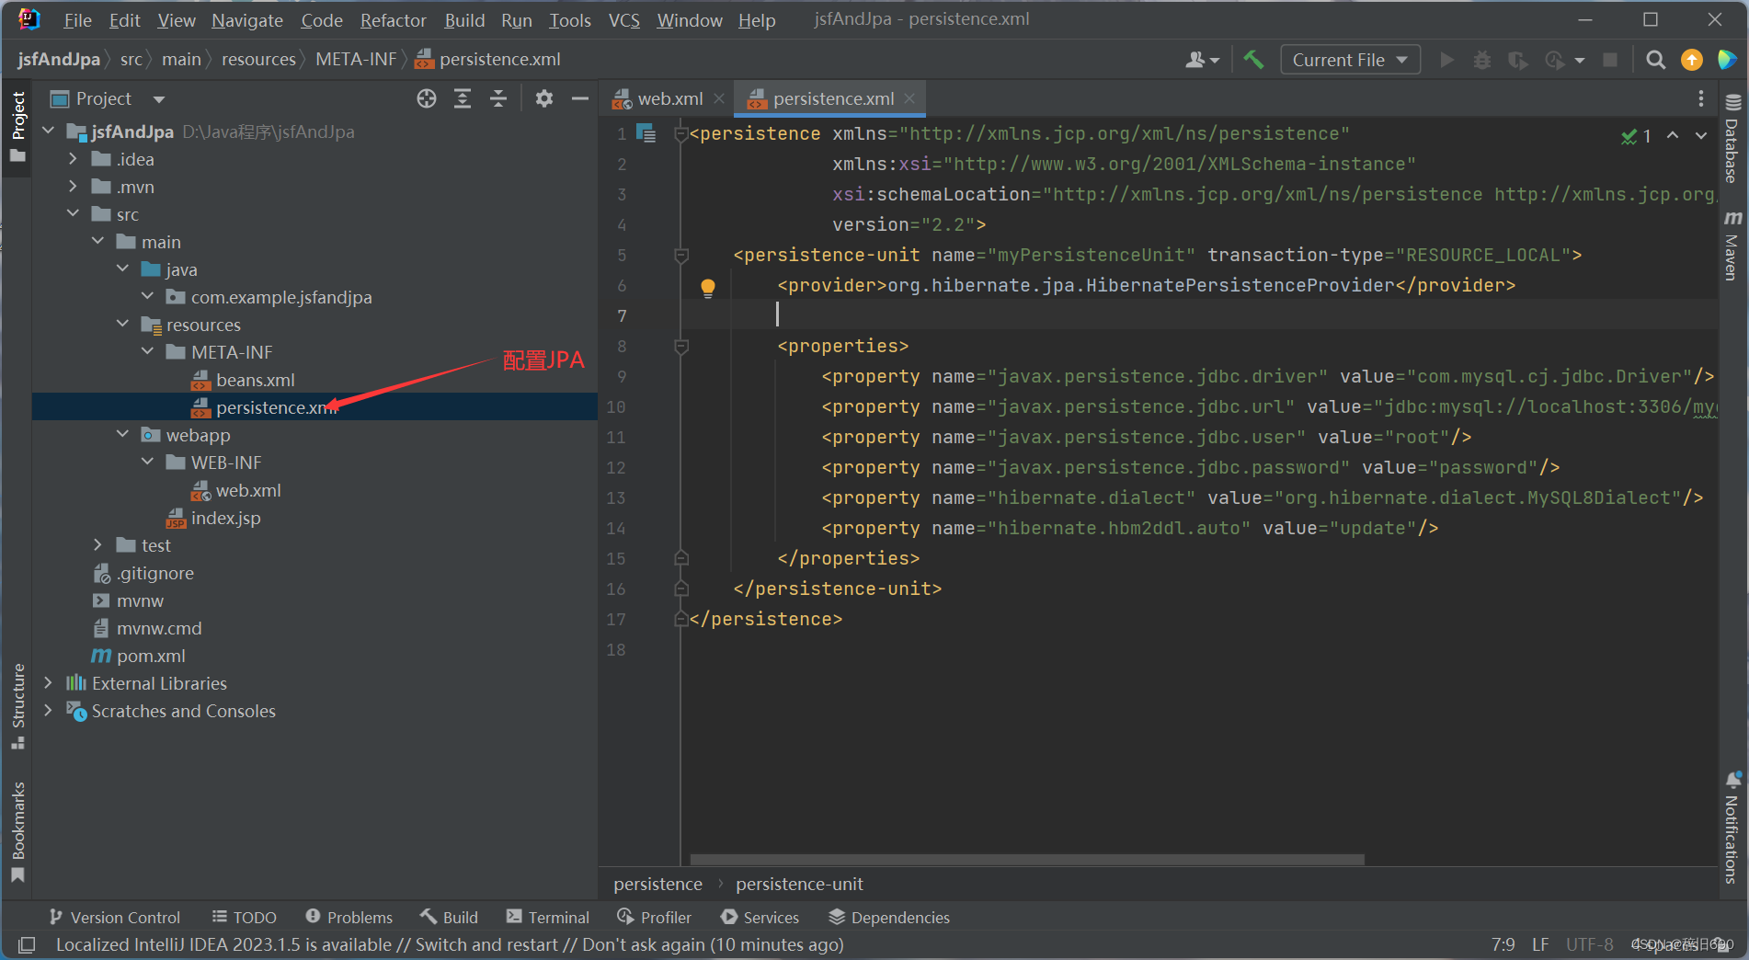Open Search Everywhere magnifier
The width and height of the screenshot is (1749, 960).
[x=1654, y=59]
